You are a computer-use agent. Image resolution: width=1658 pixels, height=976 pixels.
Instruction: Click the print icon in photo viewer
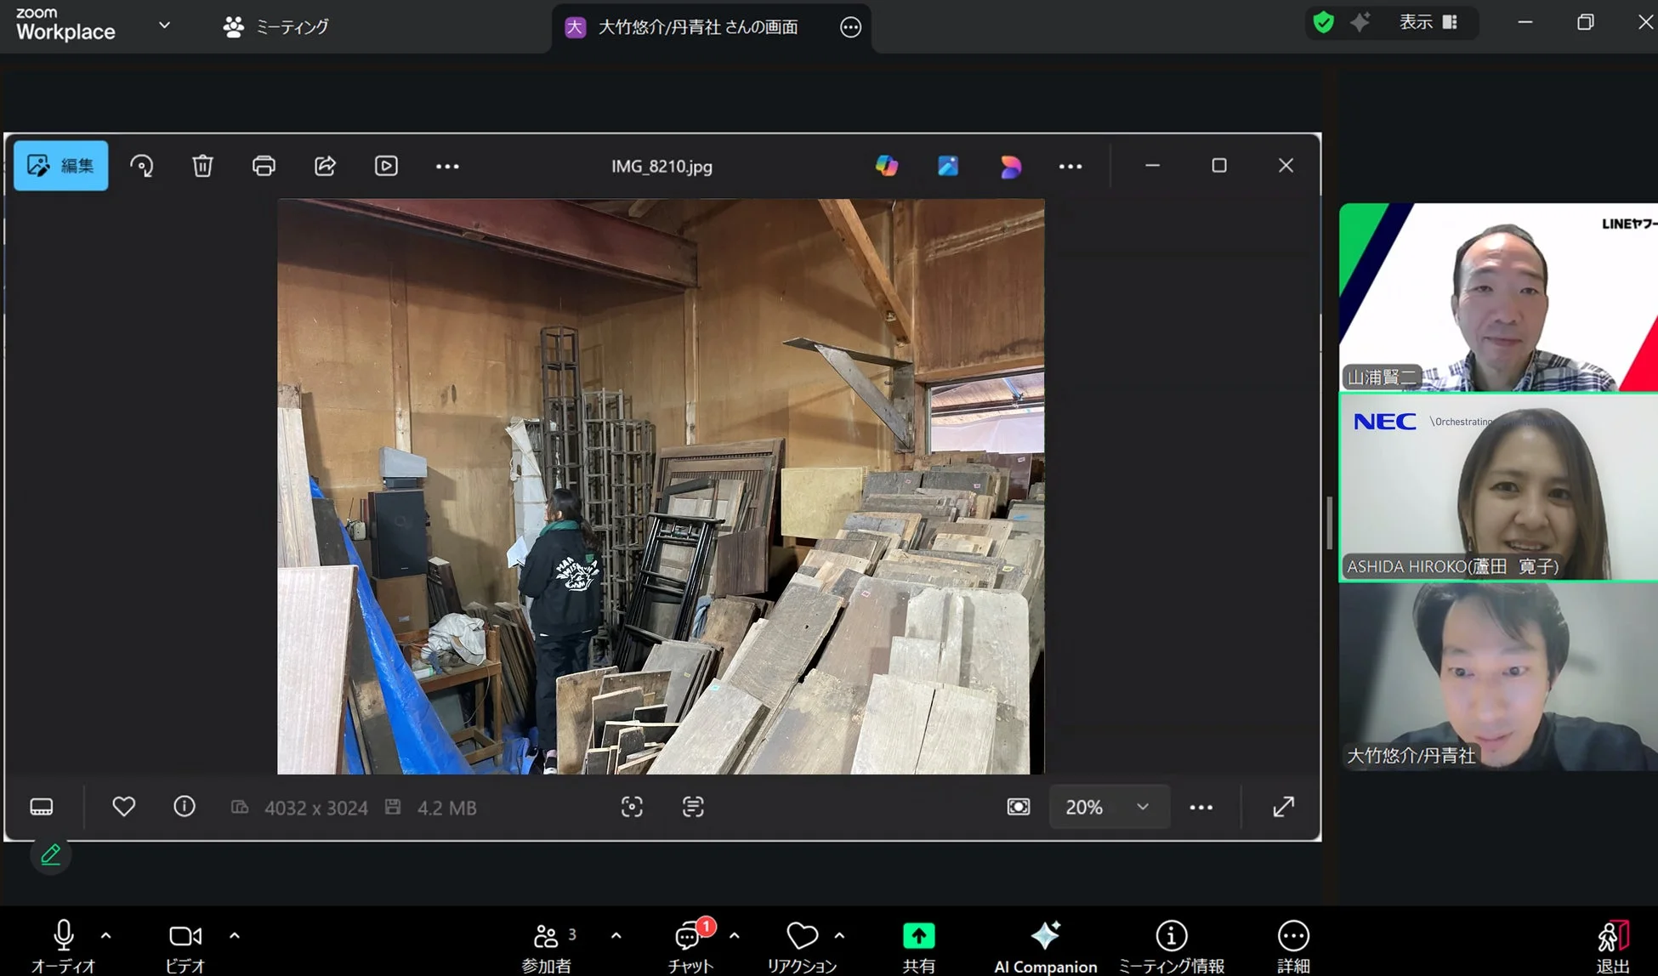264,166
